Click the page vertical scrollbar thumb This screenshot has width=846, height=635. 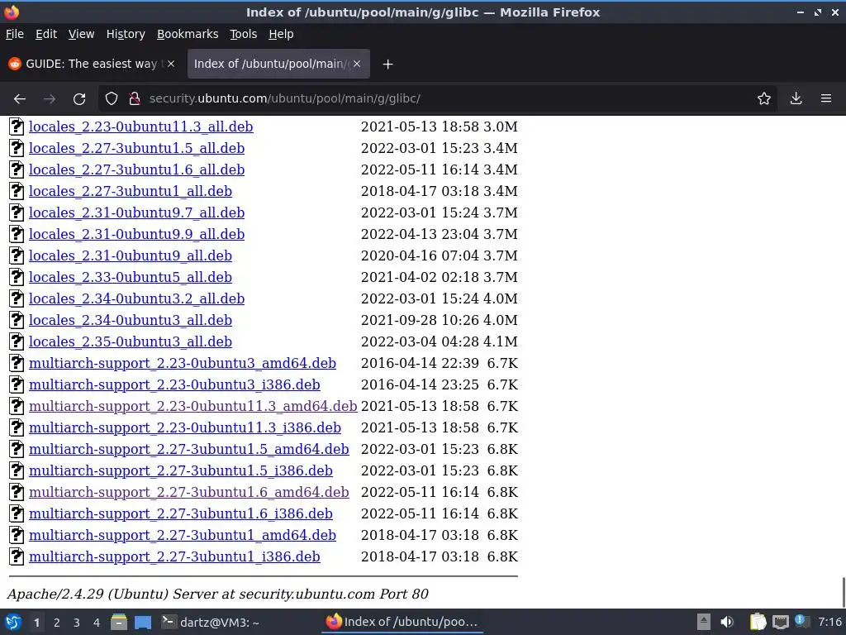coord(844,592)
